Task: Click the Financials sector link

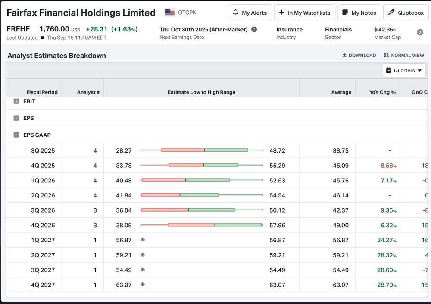Action: click(338, 29)
